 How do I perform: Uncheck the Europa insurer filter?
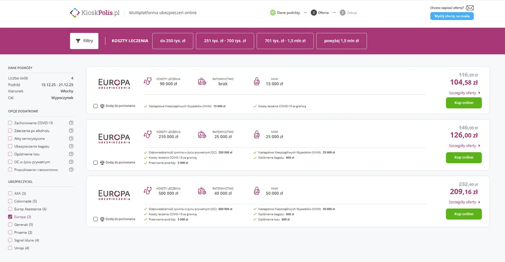tap(10, 217)
